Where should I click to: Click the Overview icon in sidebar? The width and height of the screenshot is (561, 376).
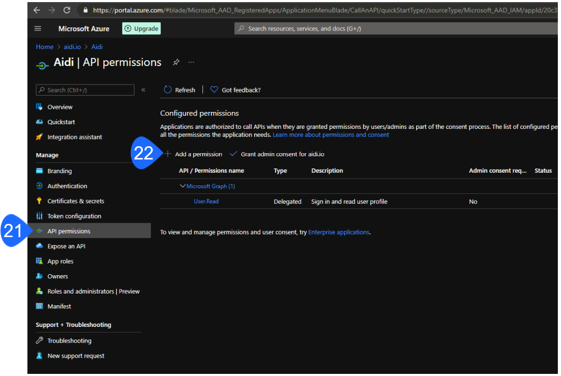(40, 107)
